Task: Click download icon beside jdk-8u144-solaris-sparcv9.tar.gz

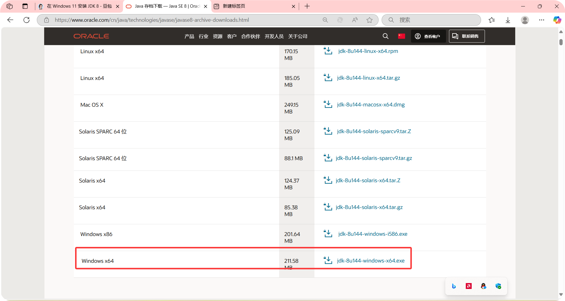Action: click(x=328, y=158)
